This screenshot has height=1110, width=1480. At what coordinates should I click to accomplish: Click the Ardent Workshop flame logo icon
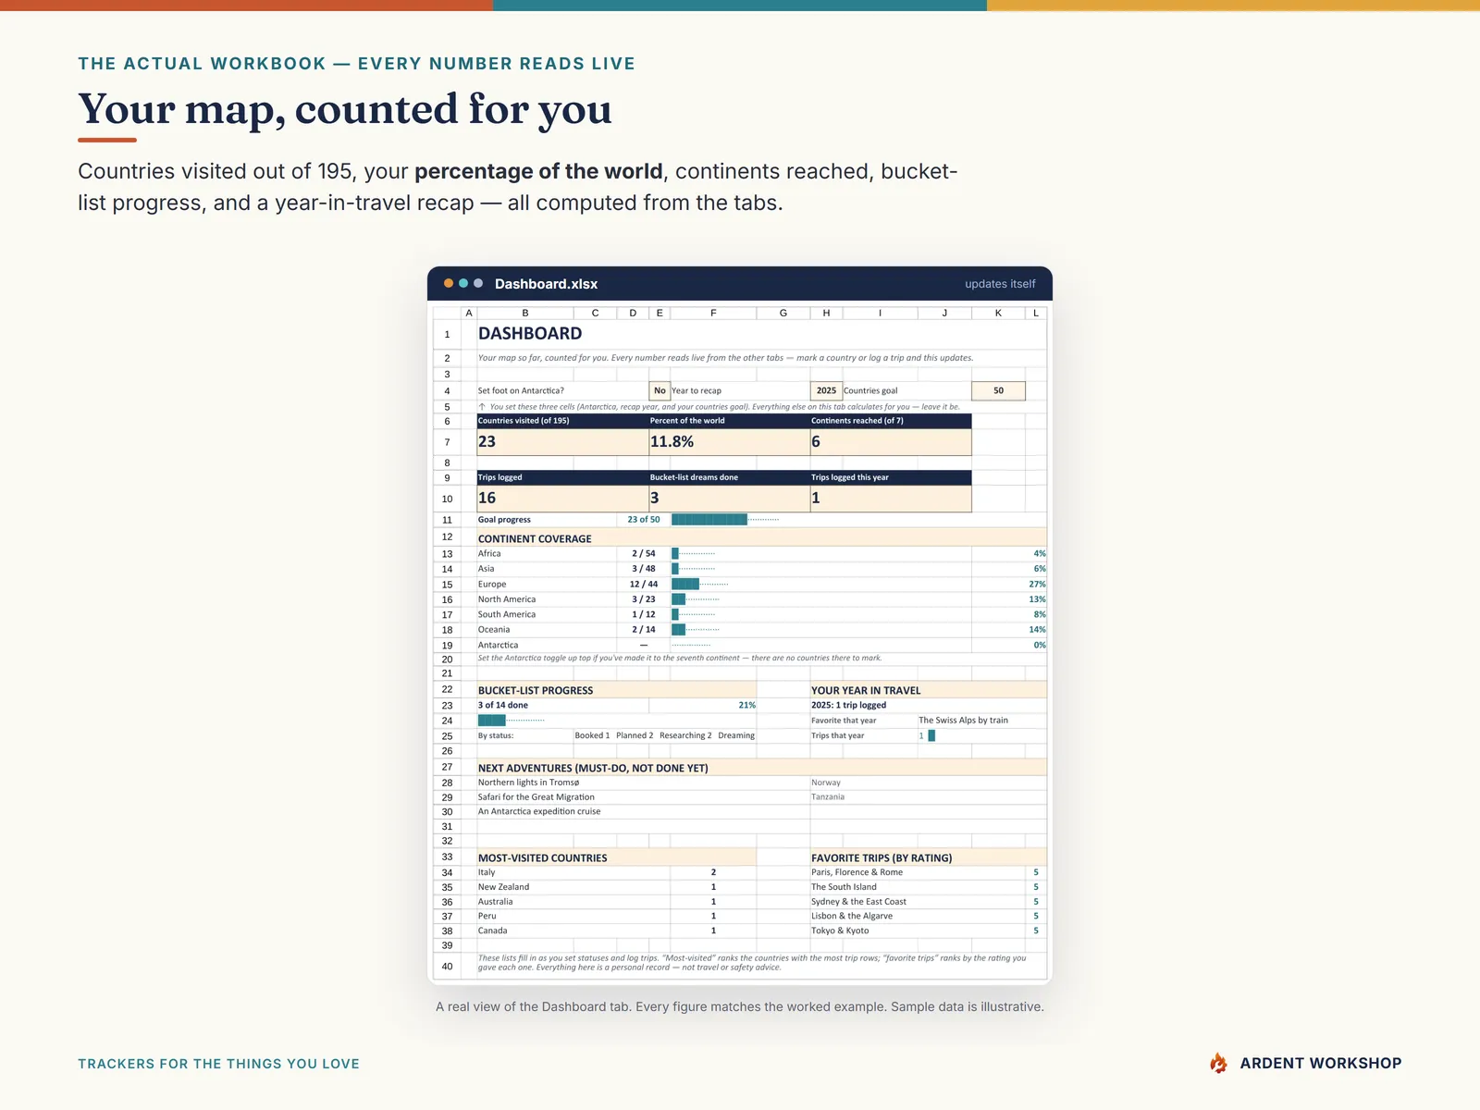click(x=1218, y=1063)
